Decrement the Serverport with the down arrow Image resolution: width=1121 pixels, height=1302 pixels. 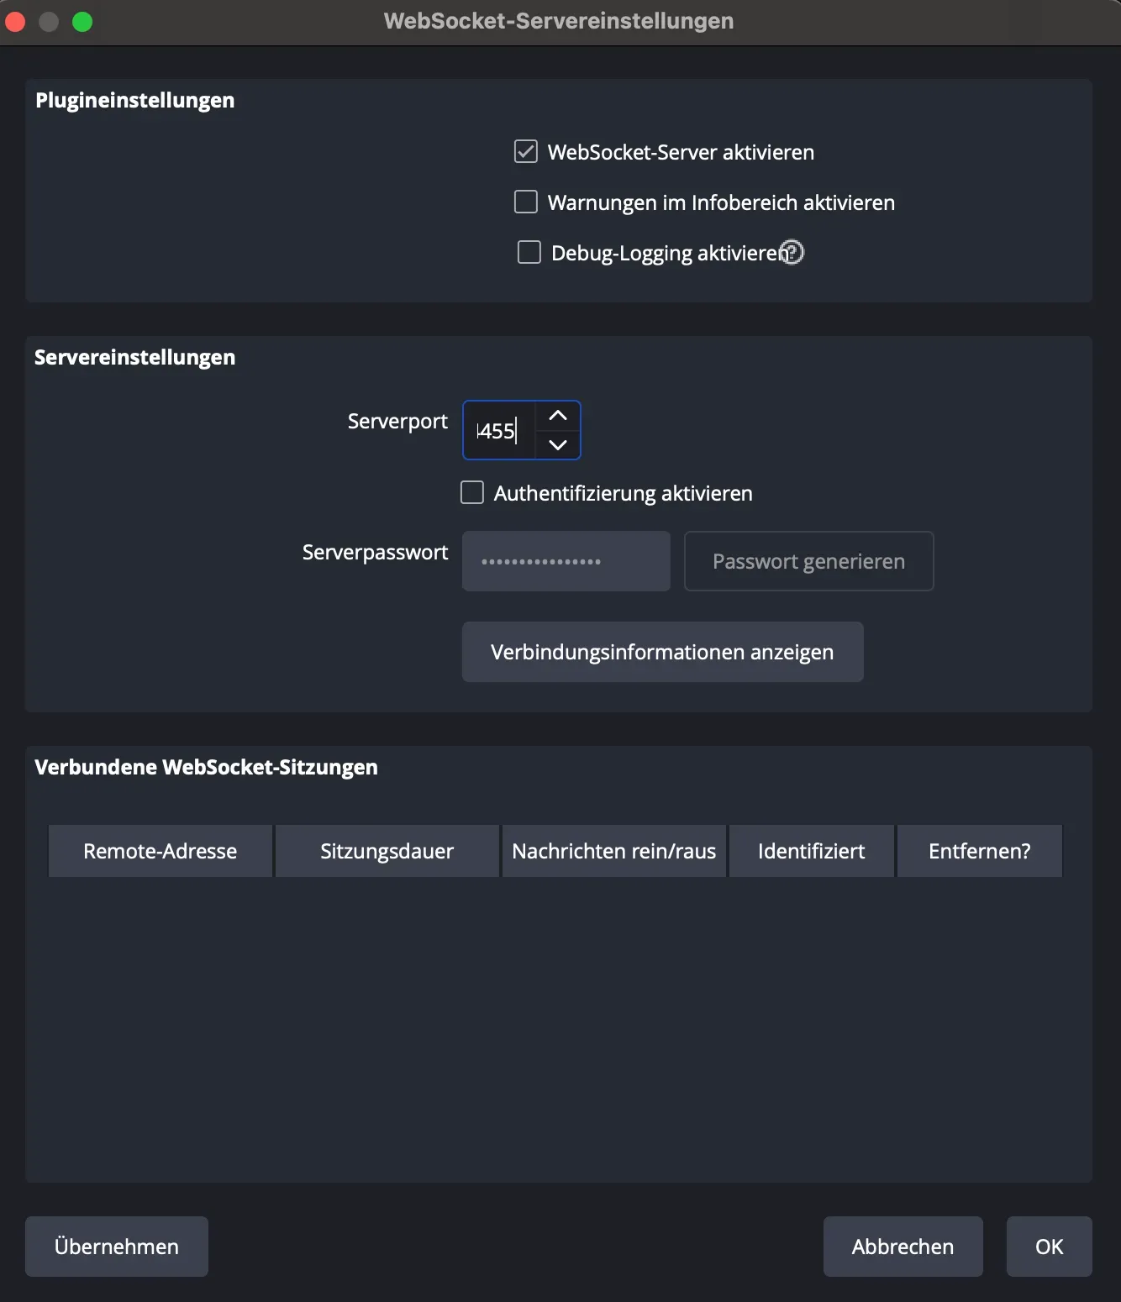557,445
